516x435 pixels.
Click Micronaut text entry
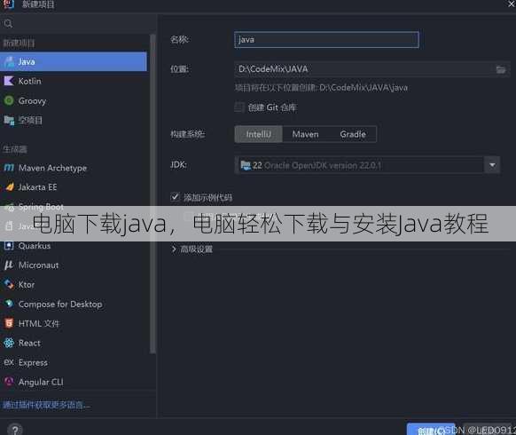pyautogui.click(x=38, y=265)
